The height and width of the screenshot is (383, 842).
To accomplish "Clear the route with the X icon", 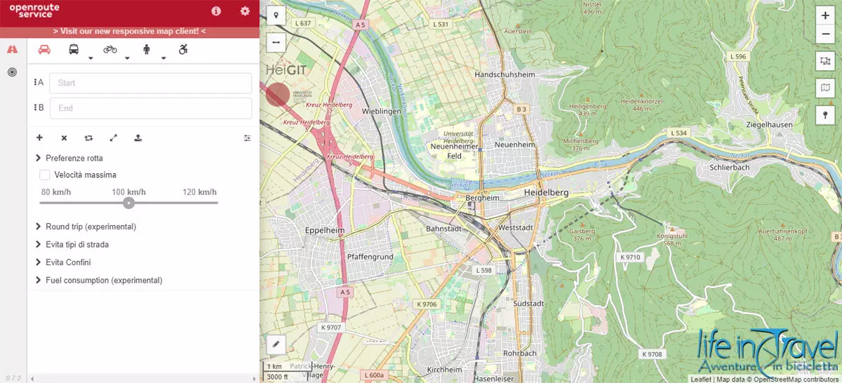I will tap(64, 138).
